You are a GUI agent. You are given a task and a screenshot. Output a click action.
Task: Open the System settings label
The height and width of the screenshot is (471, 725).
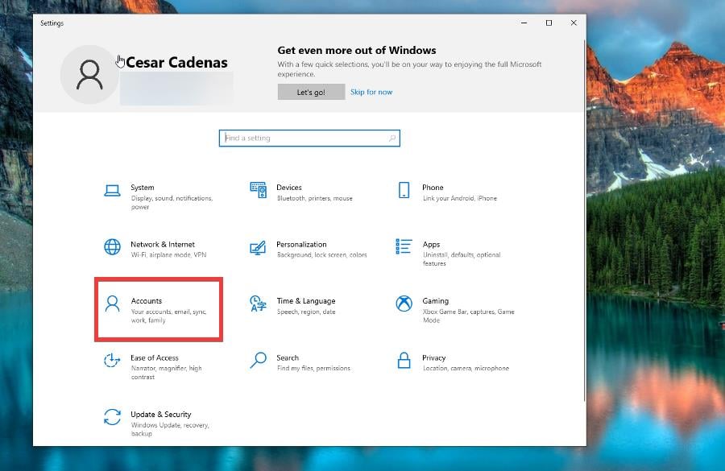coord(143,188)
